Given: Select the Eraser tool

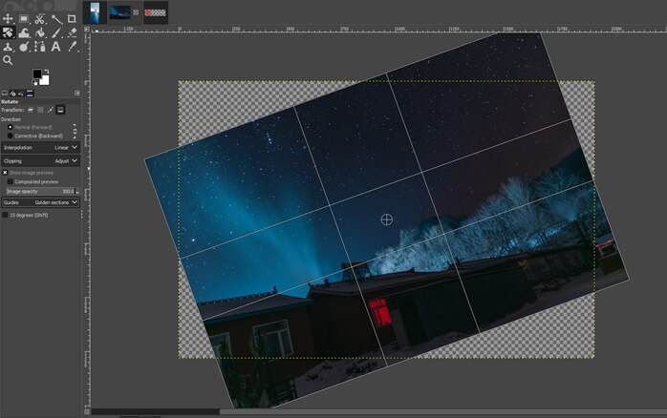Looking at the screenshot, I should point(72,32).
